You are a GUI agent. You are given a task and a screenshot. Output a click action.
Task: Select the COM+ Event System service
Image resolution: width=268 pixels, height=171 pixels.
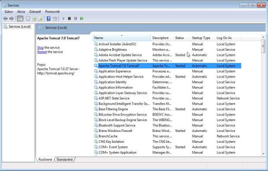pos(167,147)
